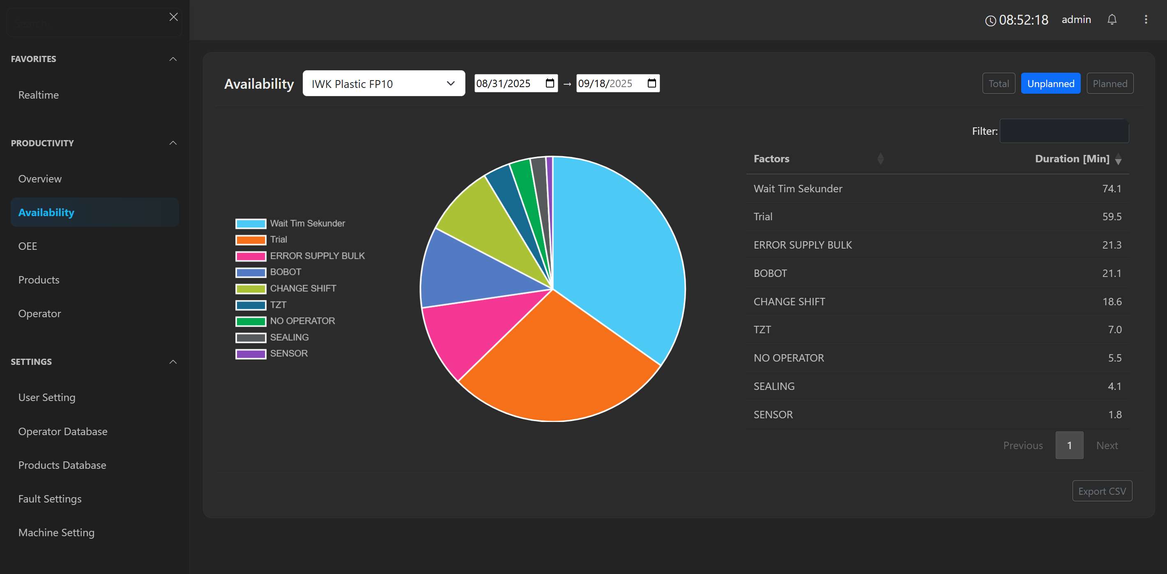This screenshot has width=1167, height=574.
Task: Collapse the SETTINGS section
Action: 173,362
